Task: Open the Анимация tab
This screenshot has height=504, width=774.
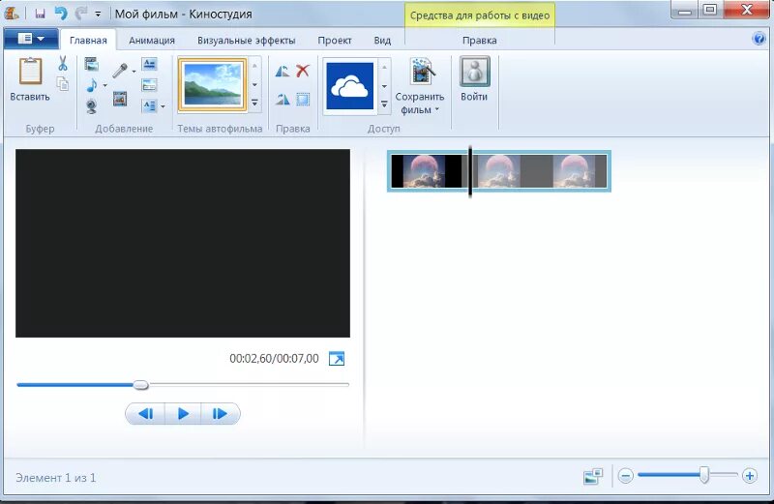Action: point(152,41)
